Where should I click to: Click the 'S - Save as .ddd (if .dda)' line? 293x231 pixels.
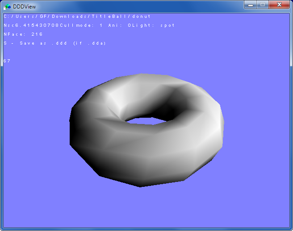pyautogui.click(x=55, y=43)
